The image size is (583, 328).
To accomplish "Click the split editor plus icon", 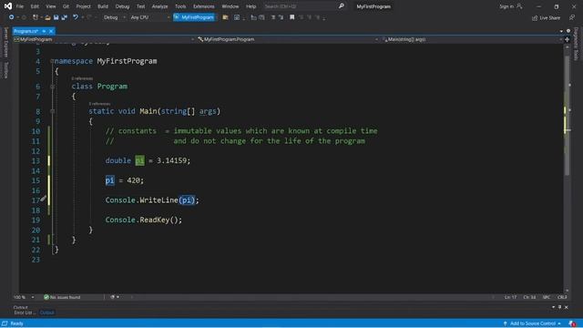I will [567, 39].
